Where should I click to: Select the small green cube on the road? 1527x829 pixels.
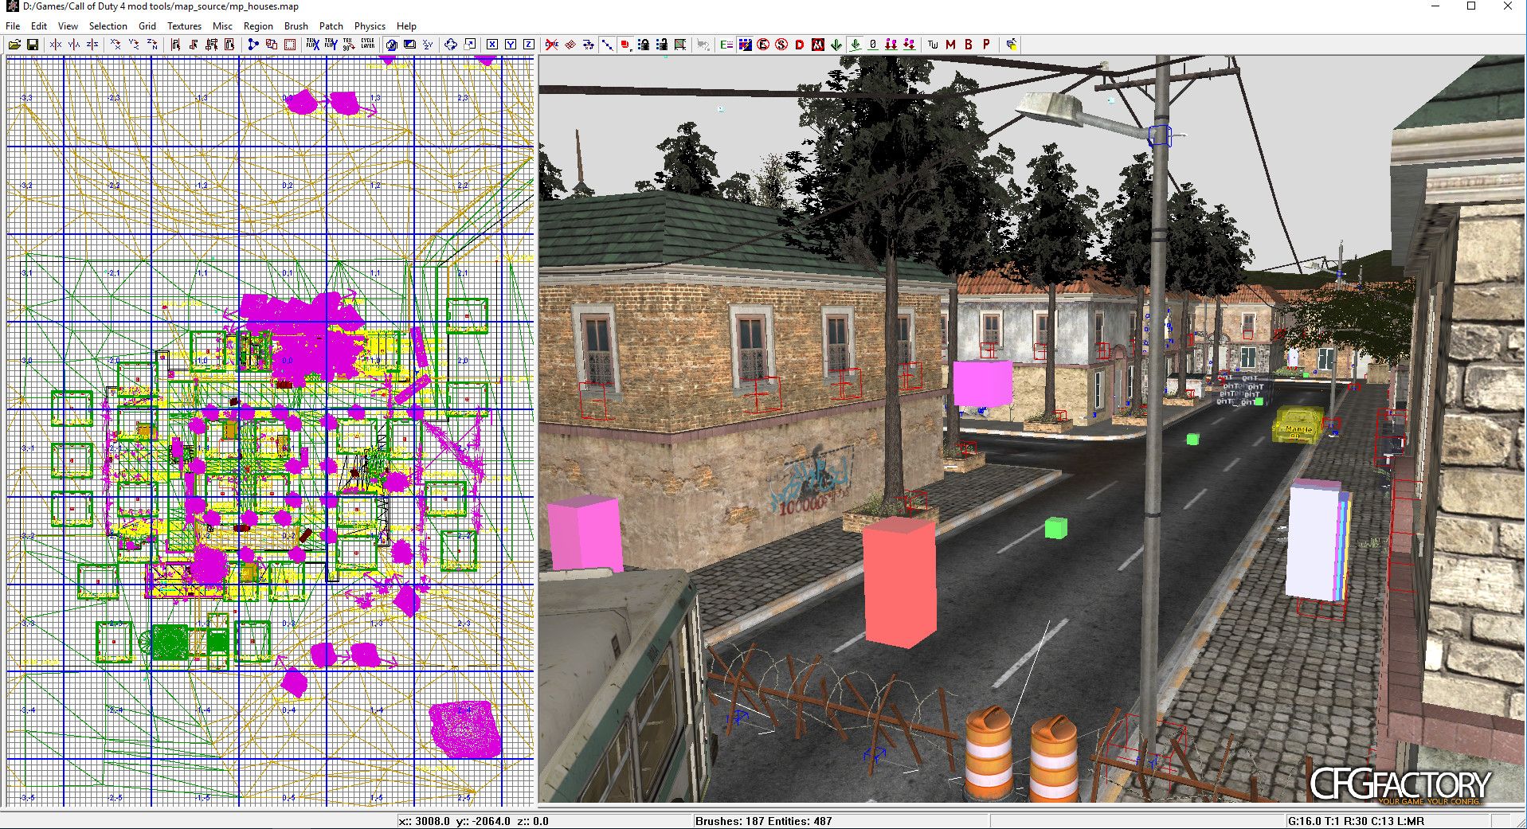pyautogui.click(x=1055, y=527)
